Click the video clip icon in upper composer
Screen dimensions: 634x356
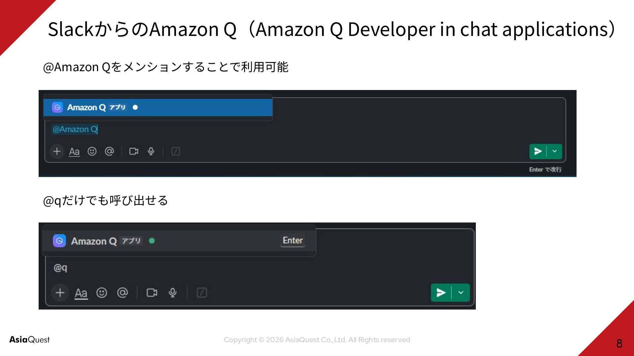point(134,151)
